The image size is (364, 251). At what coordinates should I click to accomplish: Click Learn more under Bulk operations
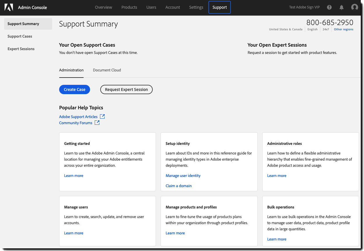pyautogui.click(x=277, y=239)
